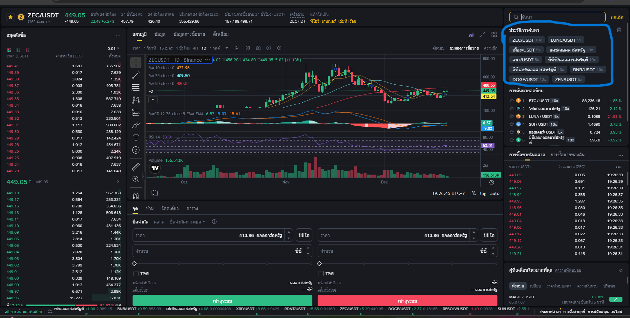Image resolution: width=630 pixels, height=318 pixels.
Task: Open the AI chart assistant
Action: pos(471,35)
